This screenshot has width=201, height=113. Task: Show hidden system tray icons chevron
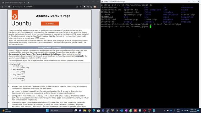pyautogui.click(x=164, y=110)
